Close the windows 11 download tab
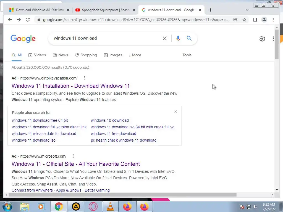The width and height of the screenshot is (283, 212). pos(200,10)
